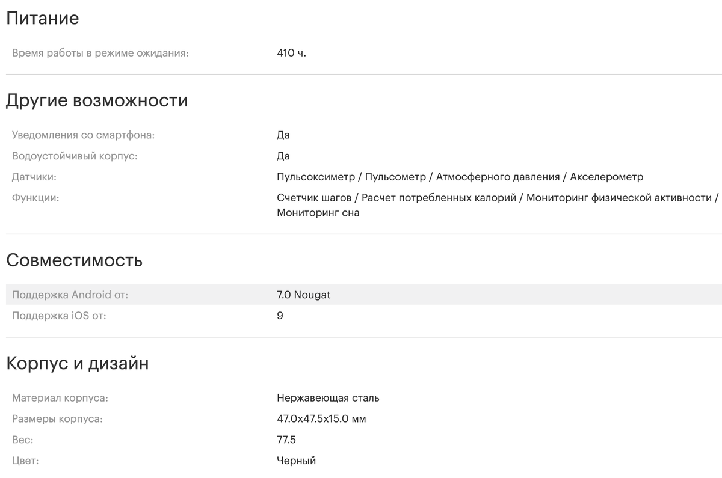The height and width of the screenshot is (478, 722).
Task: Click the Питание section heading
Action: click(42, 18)
